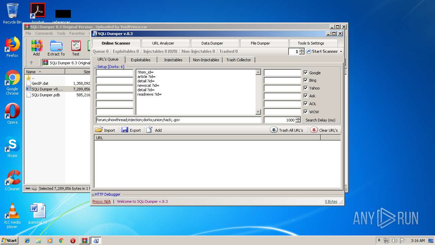
Task: Open Opera desktop shortcut
Action: click(x=12, y=114)
